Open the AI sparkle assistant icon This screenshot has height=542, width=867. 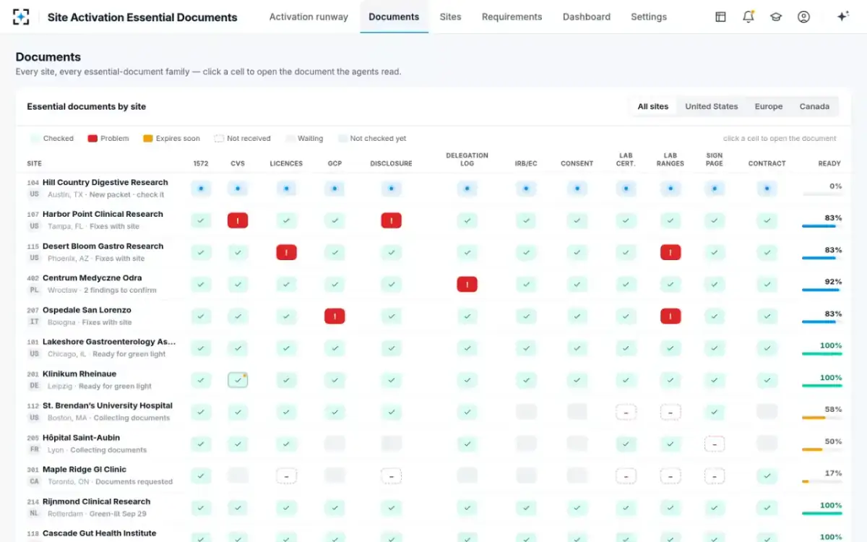coord(842,17)
